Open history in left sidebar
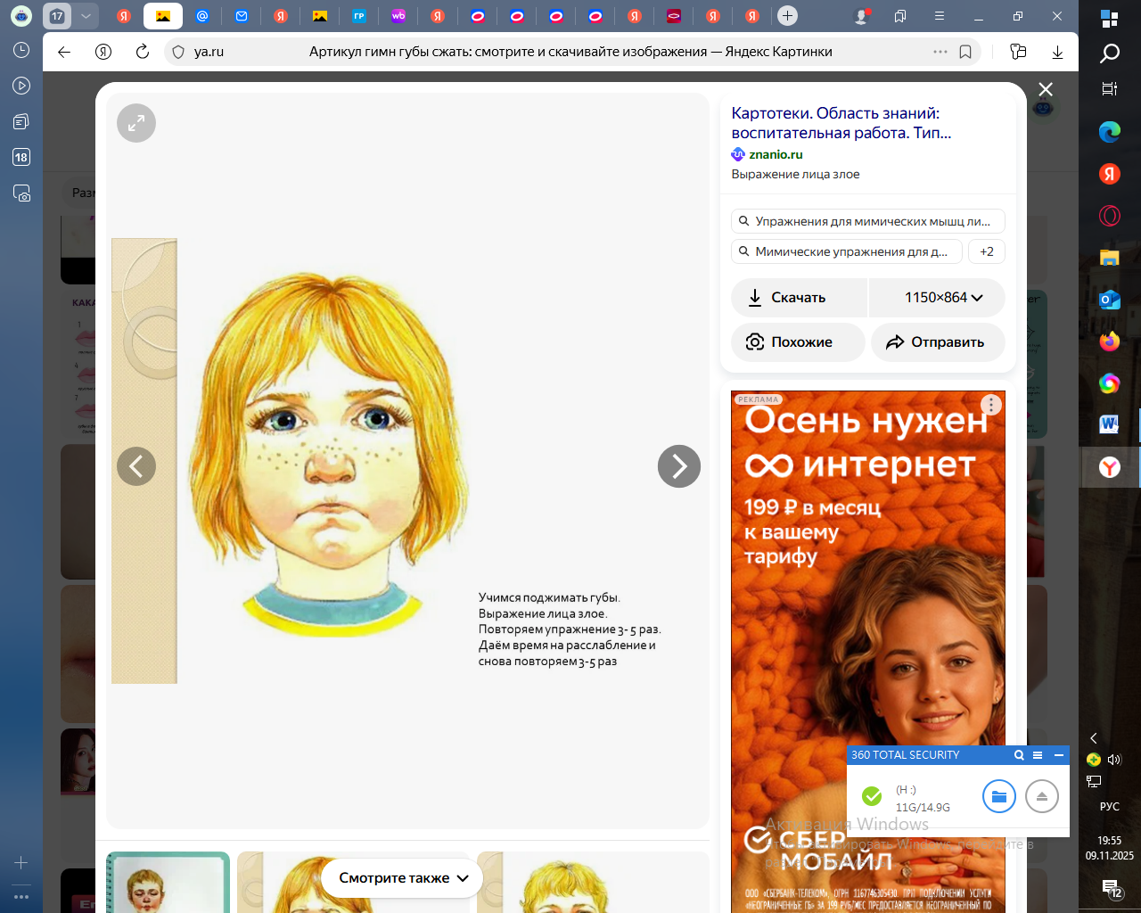Image resolution: width=1141 pixels, height=913 pixels. coord(21,50)
